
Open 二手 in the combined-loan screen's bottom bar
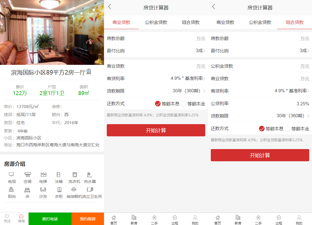[x=258, y=220]
